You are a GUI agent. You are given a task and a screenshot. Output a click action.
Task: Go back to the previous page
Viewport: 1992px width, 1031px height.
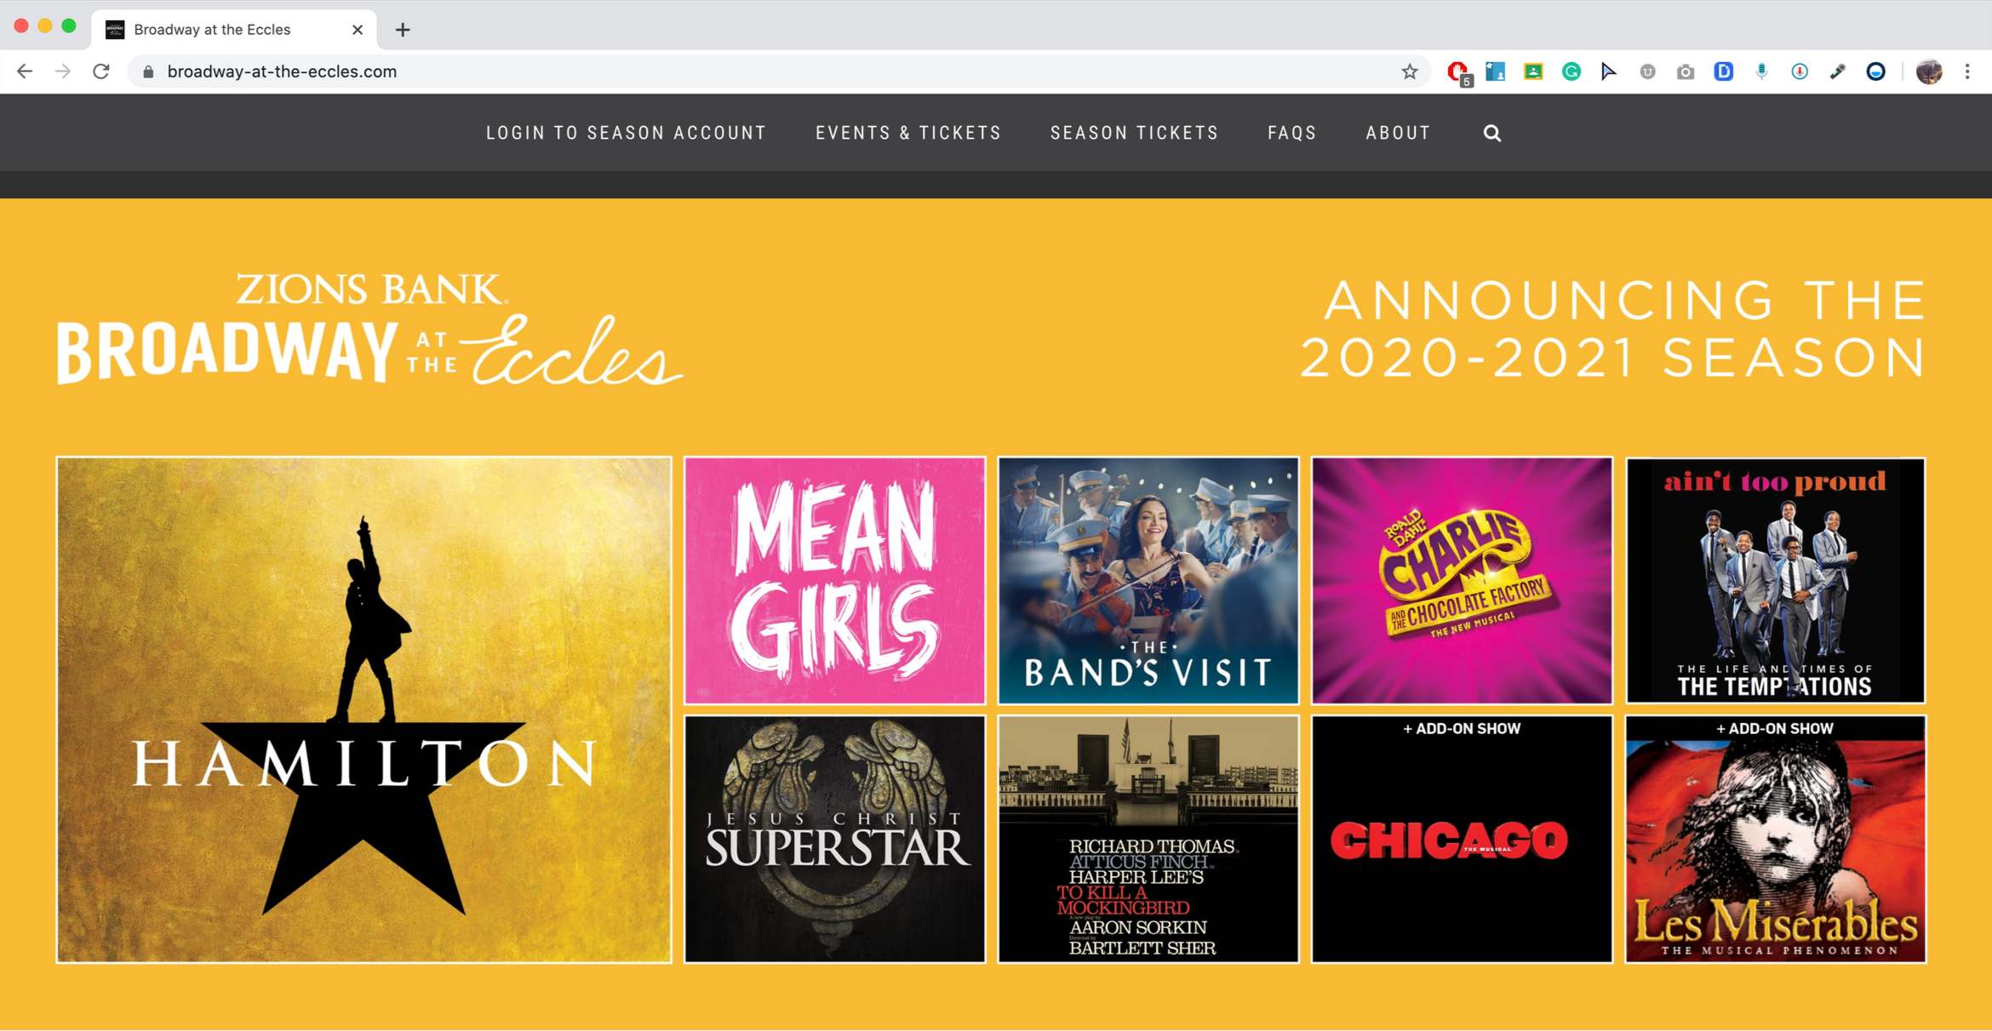pos(25,71)
